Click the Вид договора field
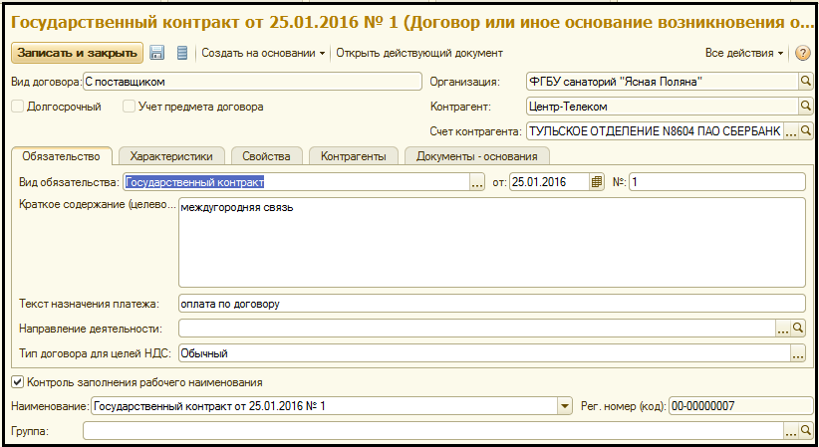Viewport: 819px width, 447px height. pos(252,82)
